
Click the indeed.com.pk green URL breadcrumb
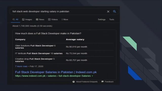click(53, 76)
